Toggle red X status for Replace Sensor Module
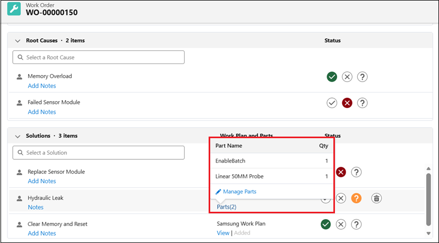439x243 pixels. (341, 172)
